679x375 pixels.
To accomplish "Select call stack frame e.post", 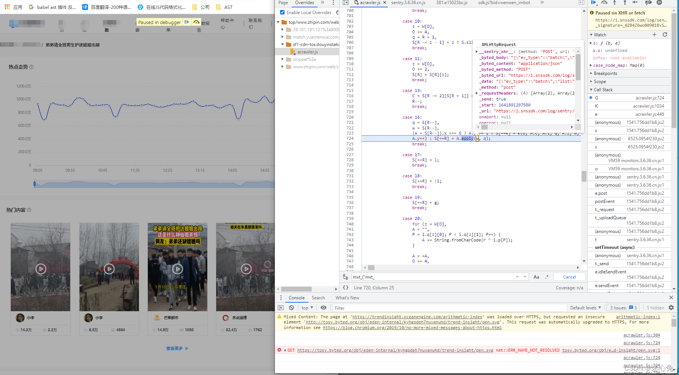I will coord(630,193).
